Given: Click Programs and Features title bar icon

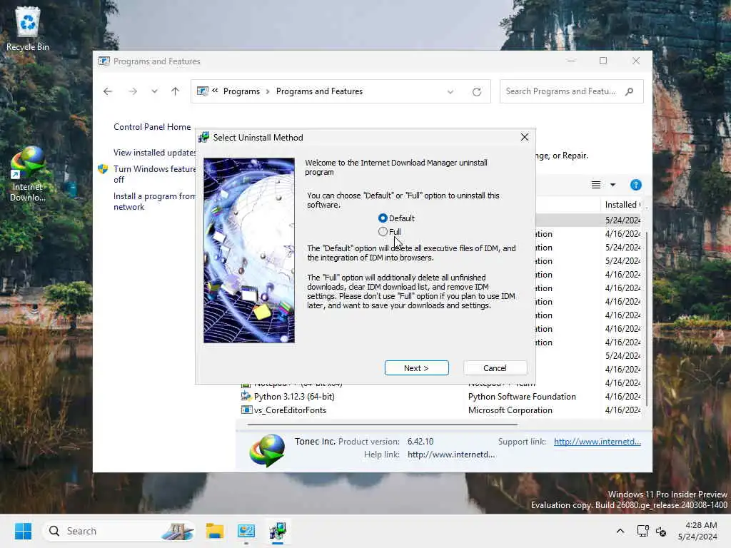Looking at the screenshot, I should pos(104,61).
